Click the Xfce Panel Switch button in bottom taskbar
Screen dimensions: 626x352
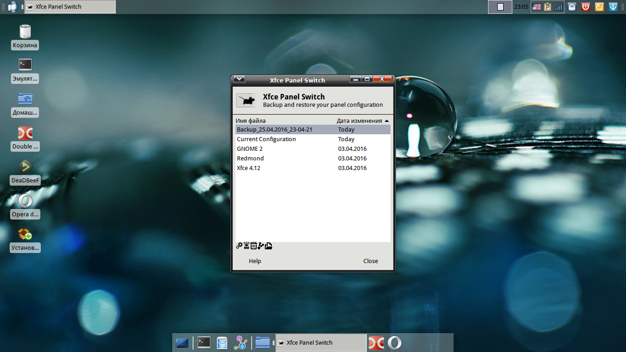click(x=321, y=342)
